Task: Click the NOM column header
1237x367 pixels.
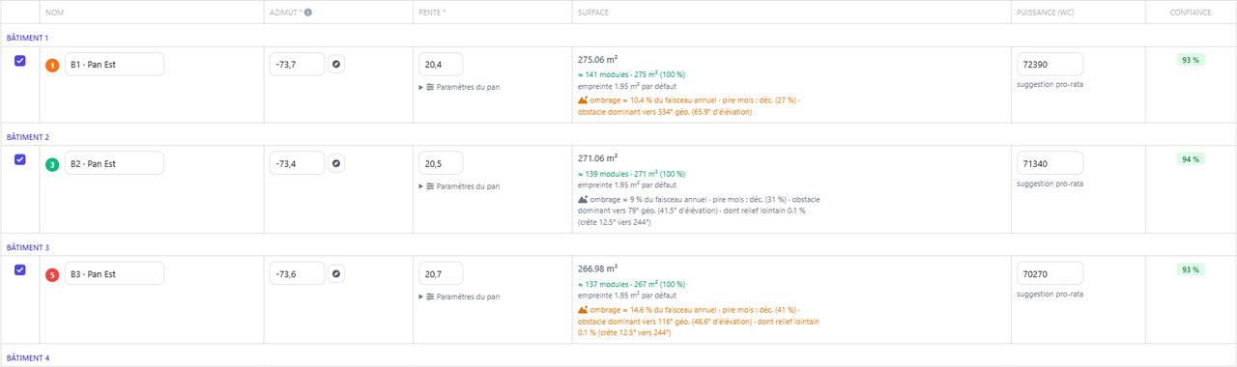Action: (x=54, y=13)
